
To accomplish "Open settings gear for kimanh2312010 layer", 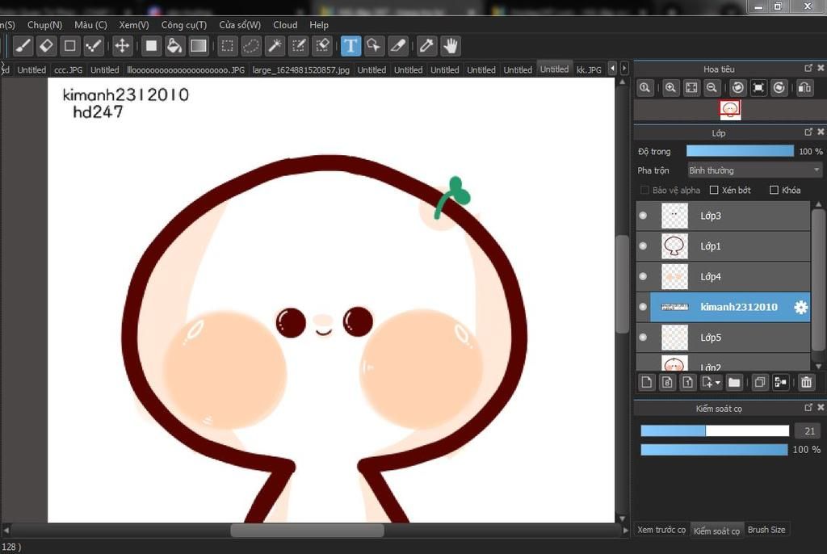I will pyautogui.click(x=800, y=307).
